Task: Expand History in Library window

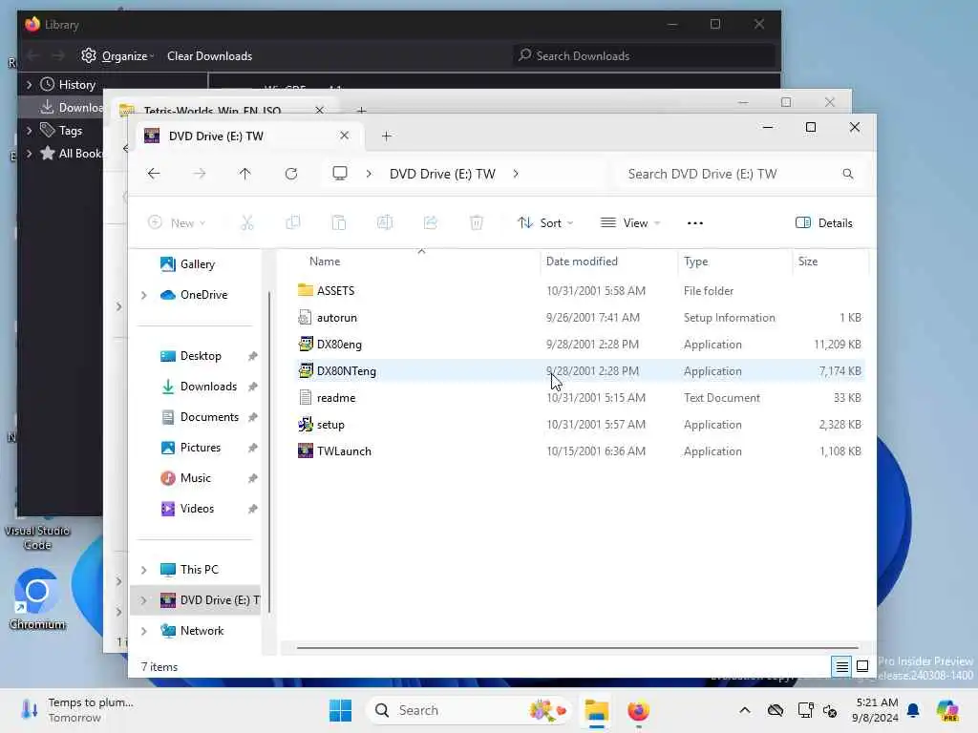Action: tap(29, 84)
